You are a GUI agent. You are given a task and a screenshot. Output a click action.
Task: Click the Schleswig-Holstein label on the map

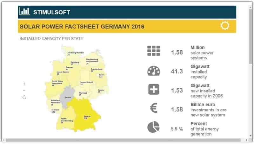coord(76,53)
